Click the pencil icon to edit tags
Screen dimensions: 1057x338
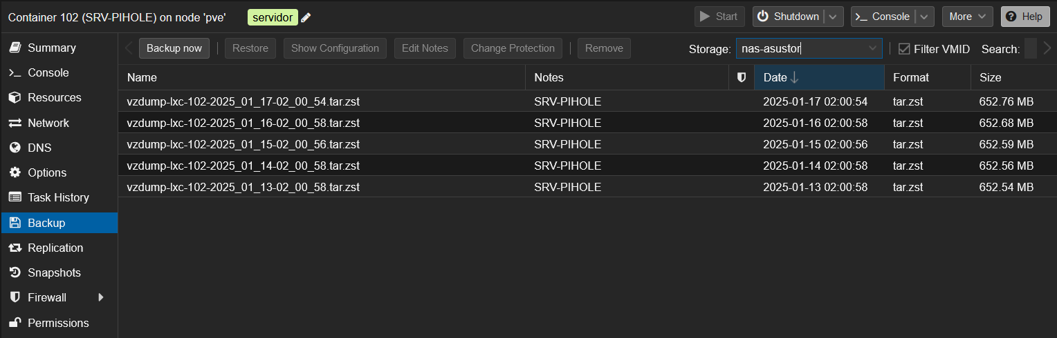(306, 17)
